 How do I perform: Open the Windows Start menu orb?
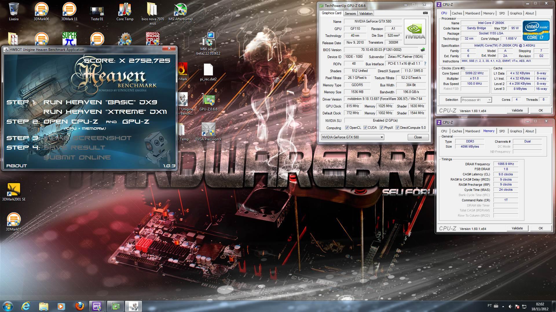pyautogui.click(x=8, y=306)
